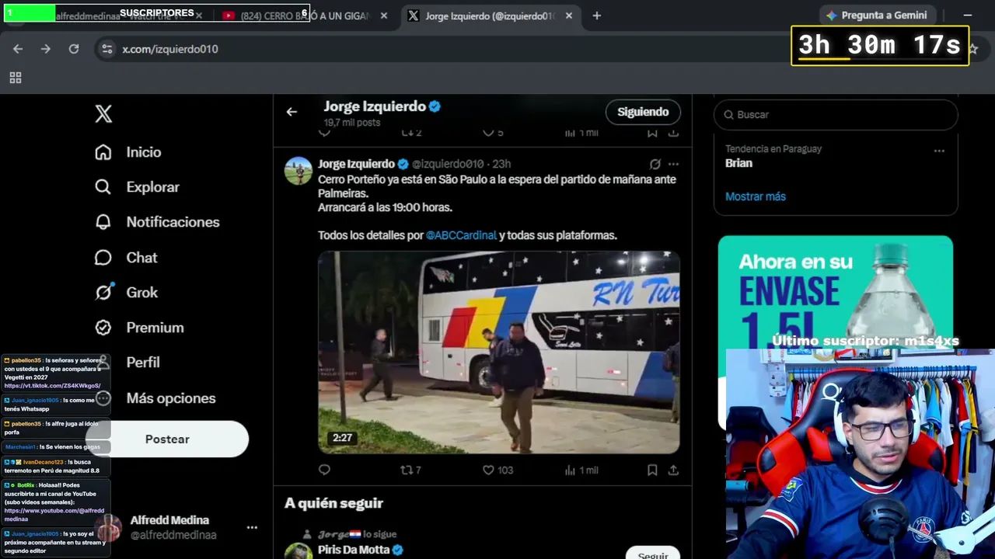The width and height of the screenshot is (995, 559).
Task: Open the X logo home link
Action: click(103, 114)
